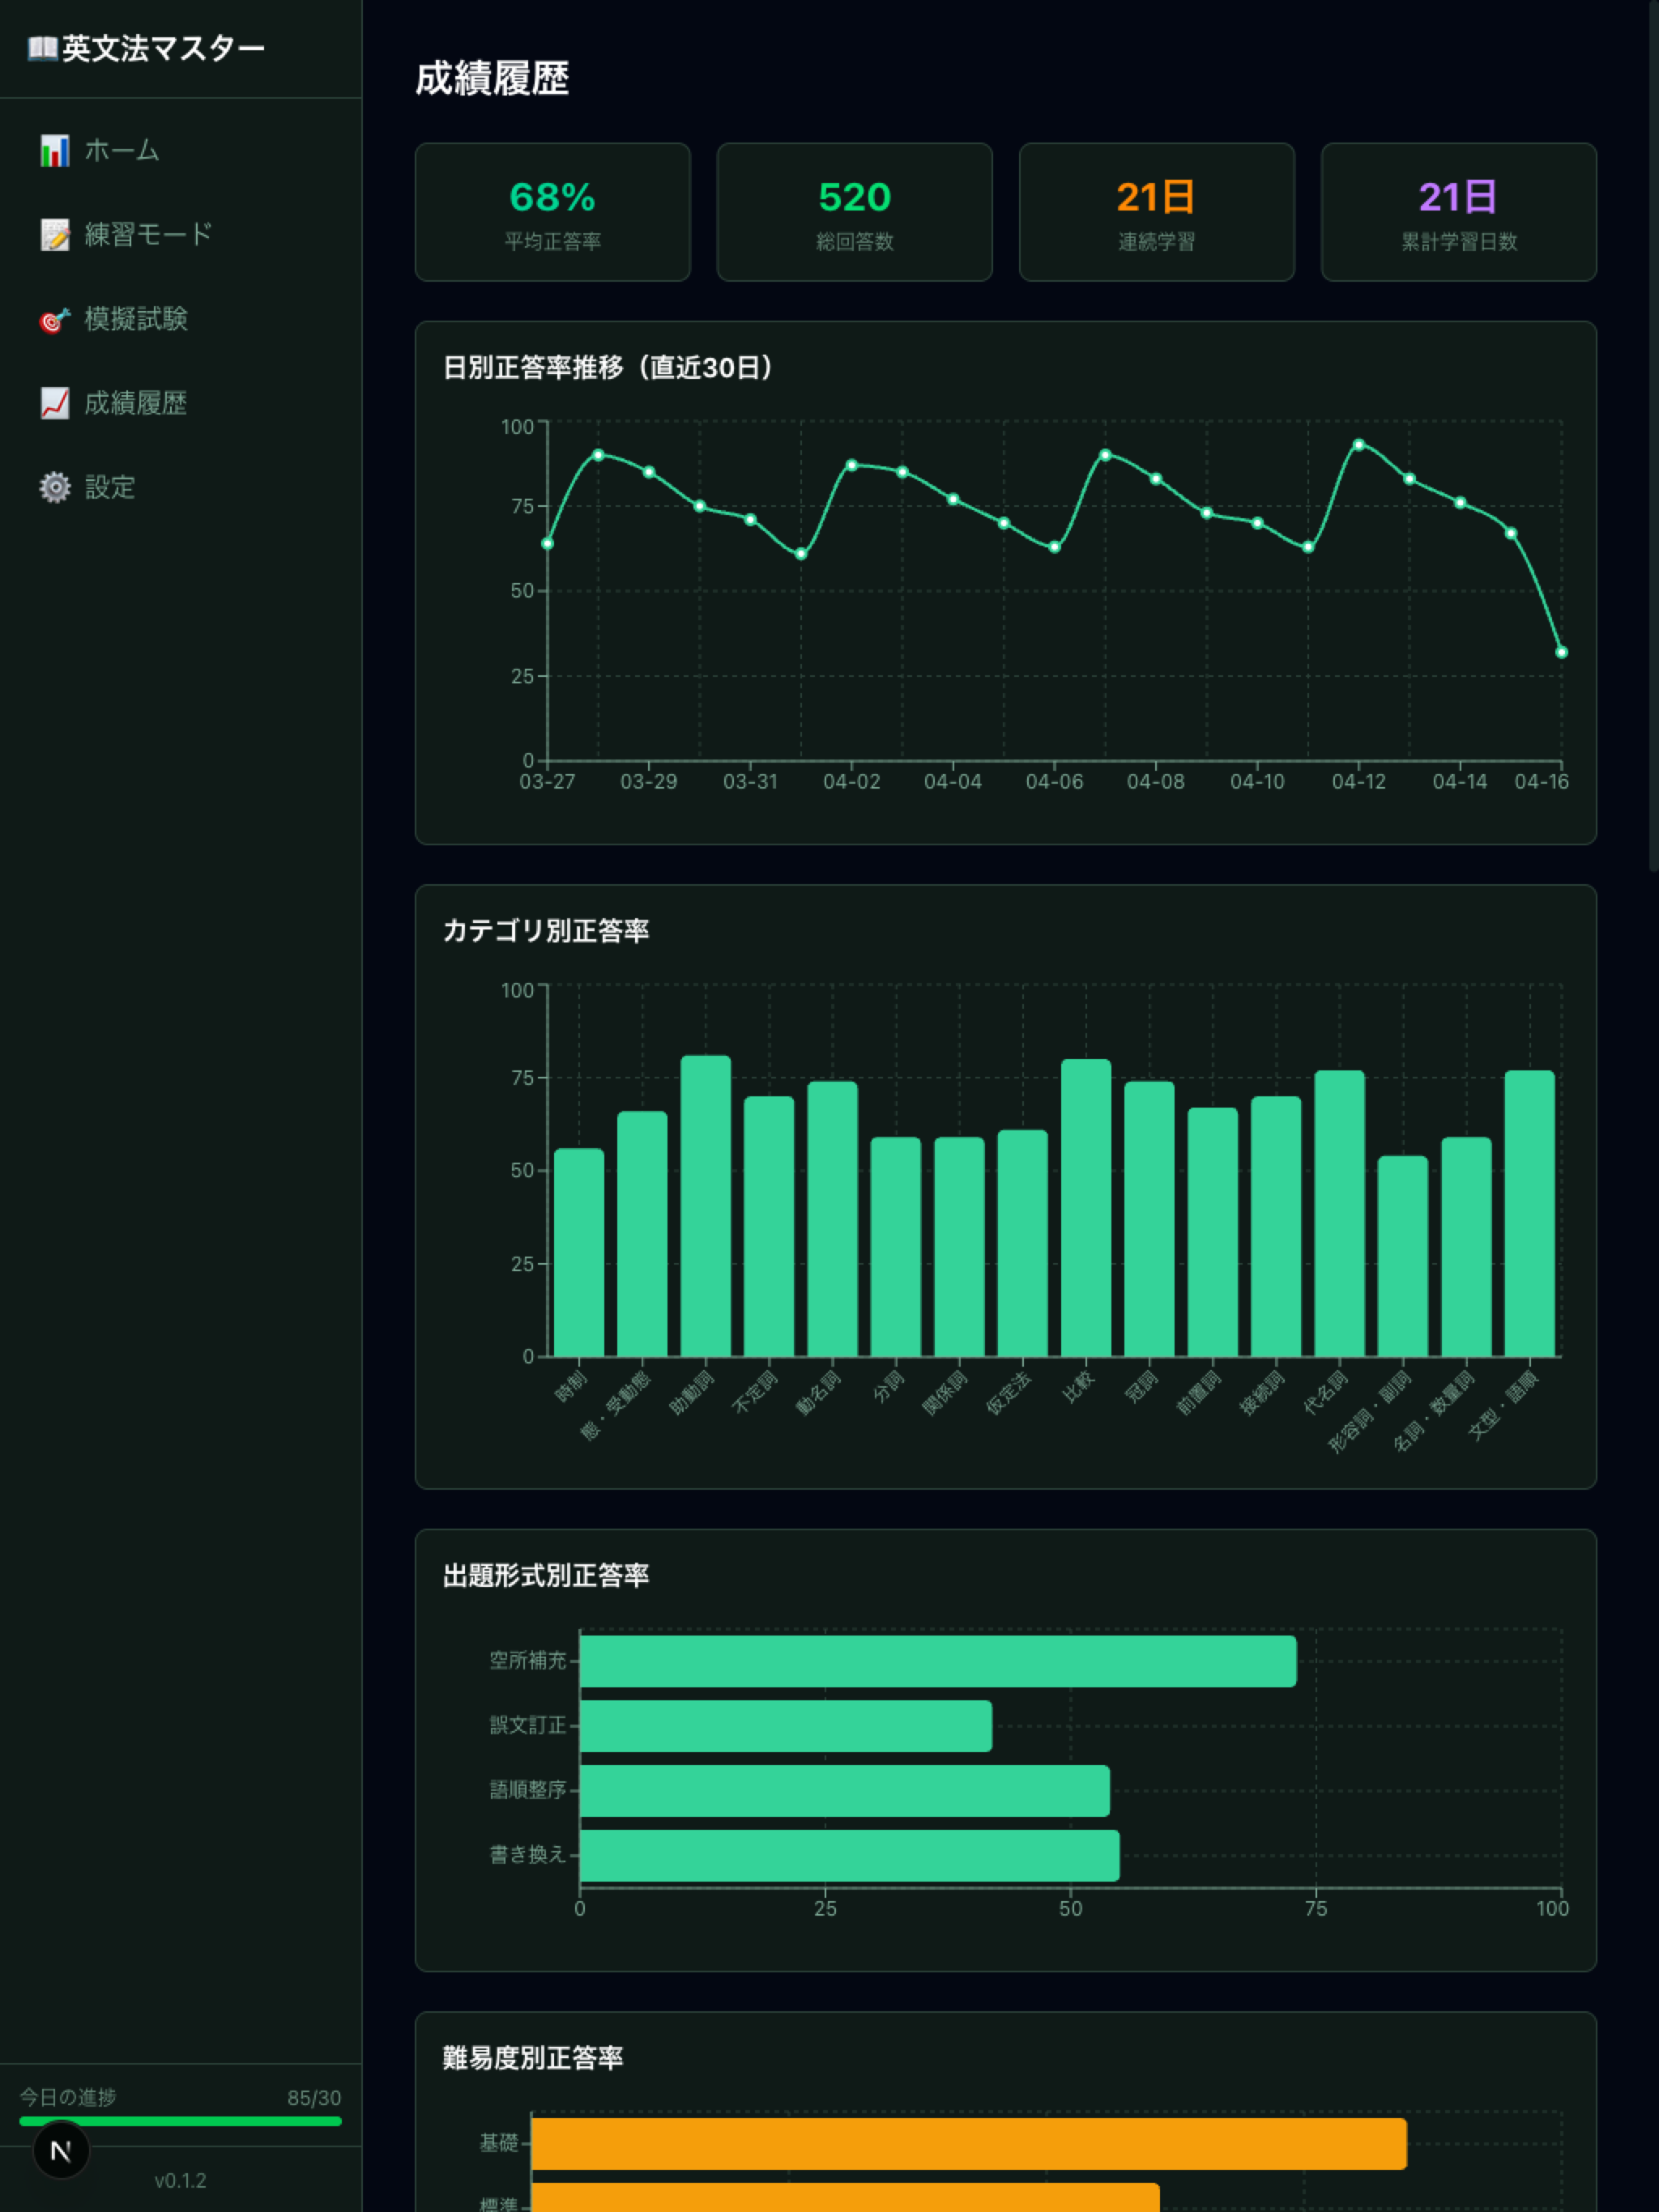This screenshot has width=1659, height=2212.
Task: Click the last data point on 04-16
Action: 1561,652
